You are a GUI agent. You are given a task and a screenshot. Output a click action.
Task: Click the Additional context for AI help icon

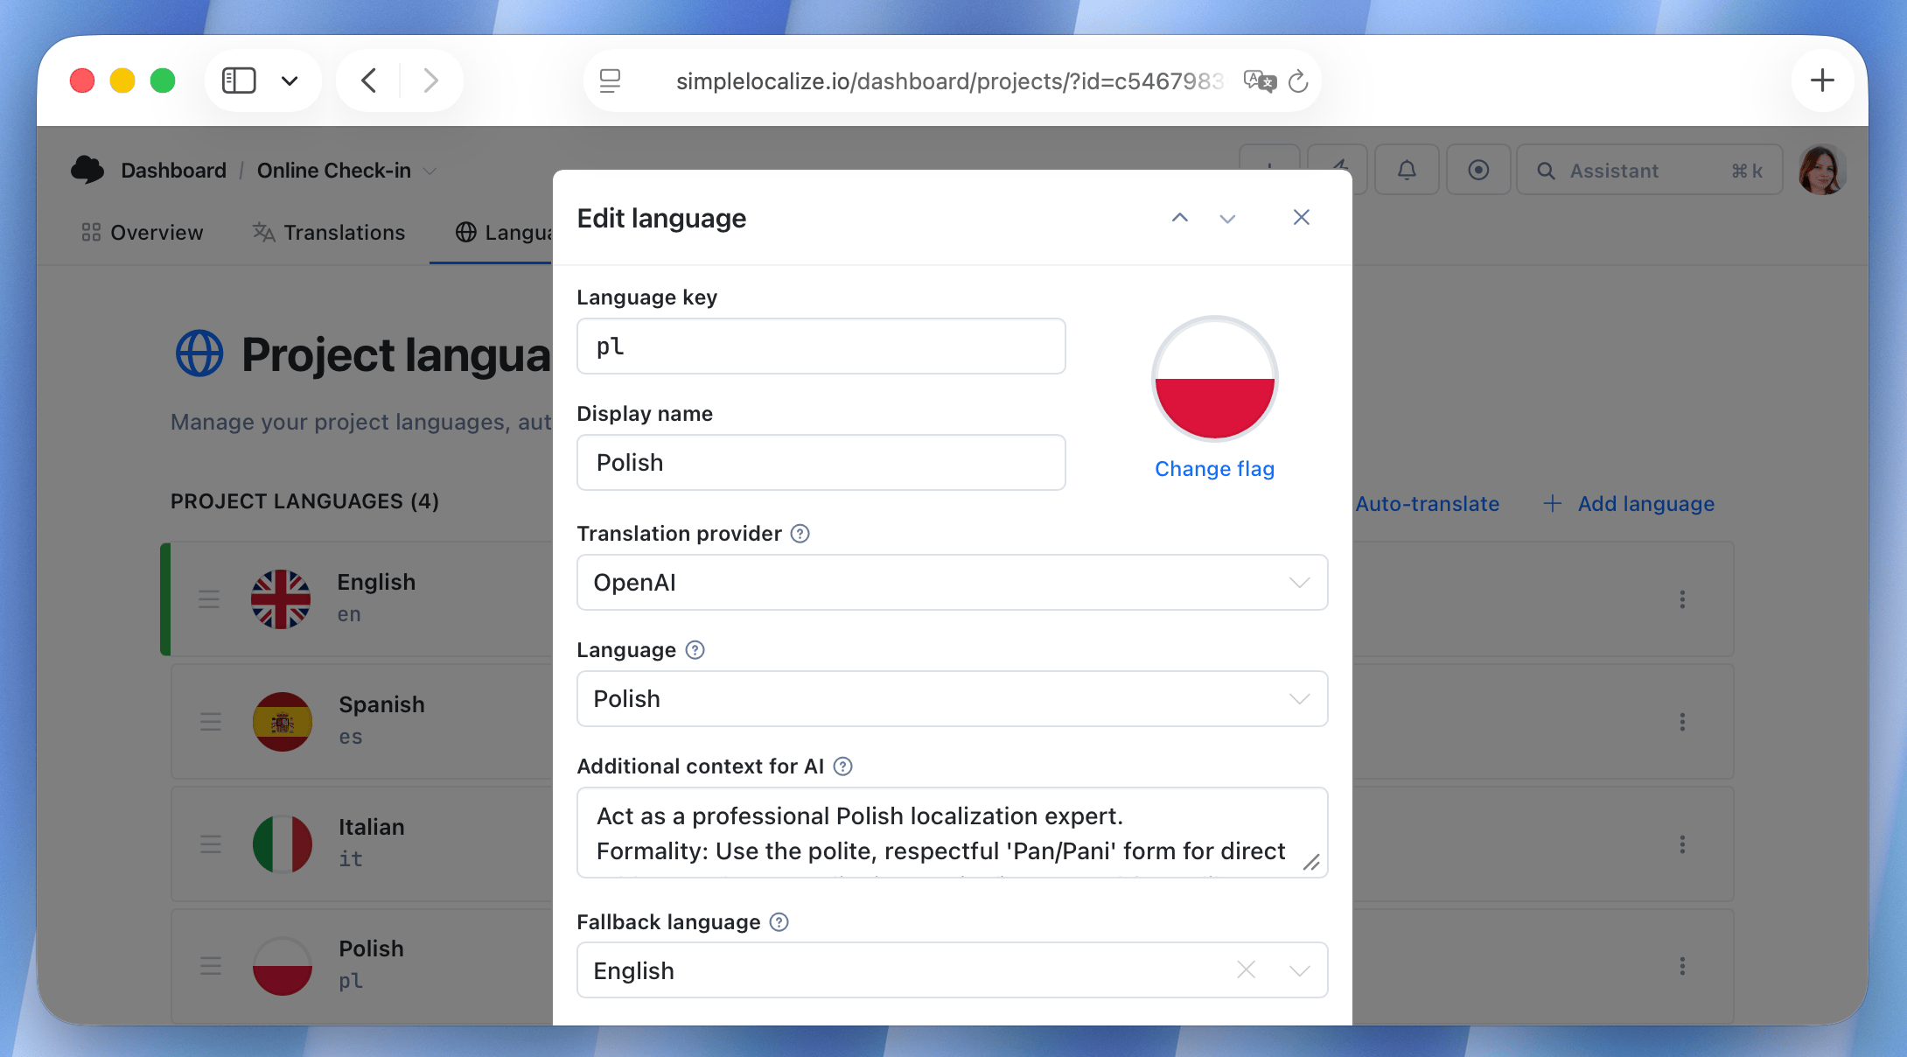[842, 766]
